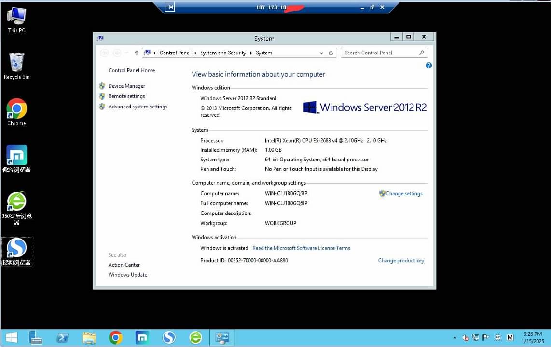Image resolution: width=551 pixels, height=347 pixels.
Task: Click the 英 input language indicator
Action: pyautogui.click(x=497, y=337)
